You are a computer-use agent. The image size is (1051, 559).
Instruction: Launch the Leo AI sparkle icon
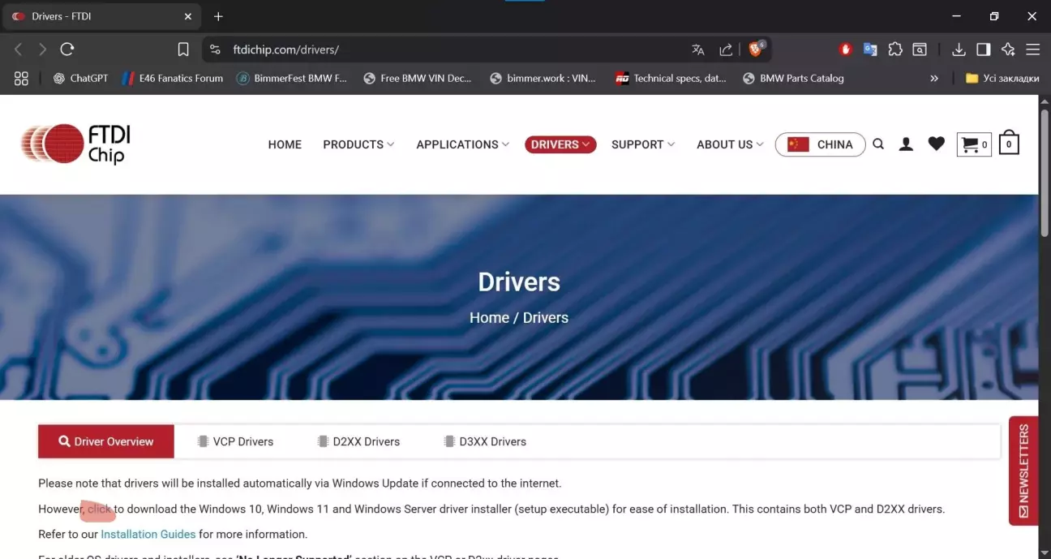(x=1008, y=49)
